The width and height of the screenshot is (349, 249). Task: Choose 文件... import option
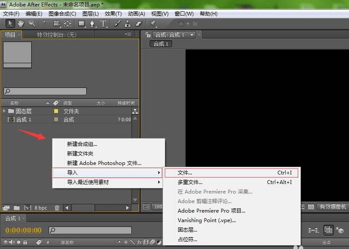pos(231,173)
